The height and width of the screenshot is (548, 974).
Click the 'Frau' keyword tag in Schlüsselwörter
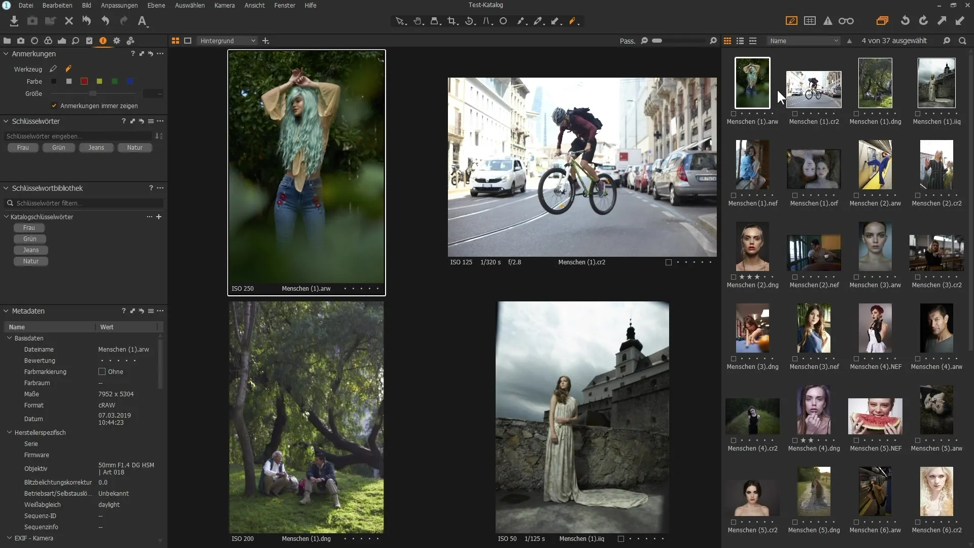click(x=23, y=148)
